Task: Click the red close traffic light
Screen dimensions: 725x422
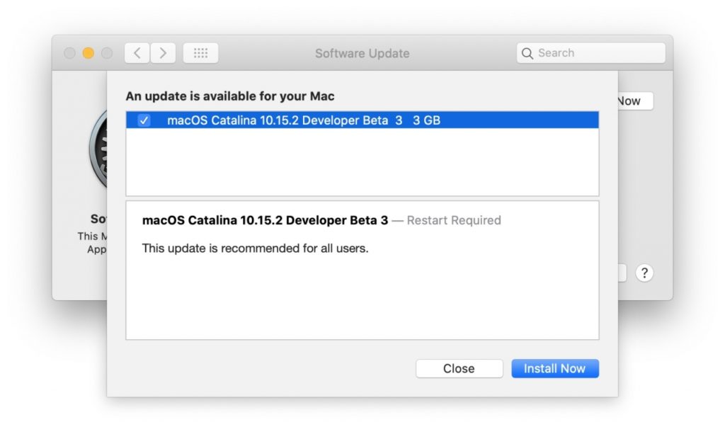Action: tap(69, 52)
